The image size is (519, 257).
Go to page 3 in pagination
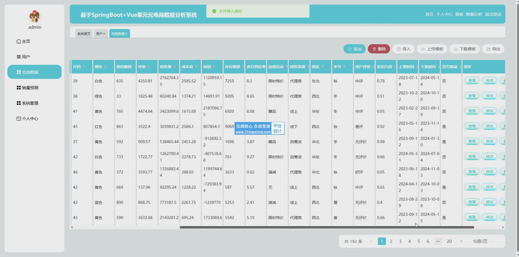pyautogui.click(x=400, y=241)
